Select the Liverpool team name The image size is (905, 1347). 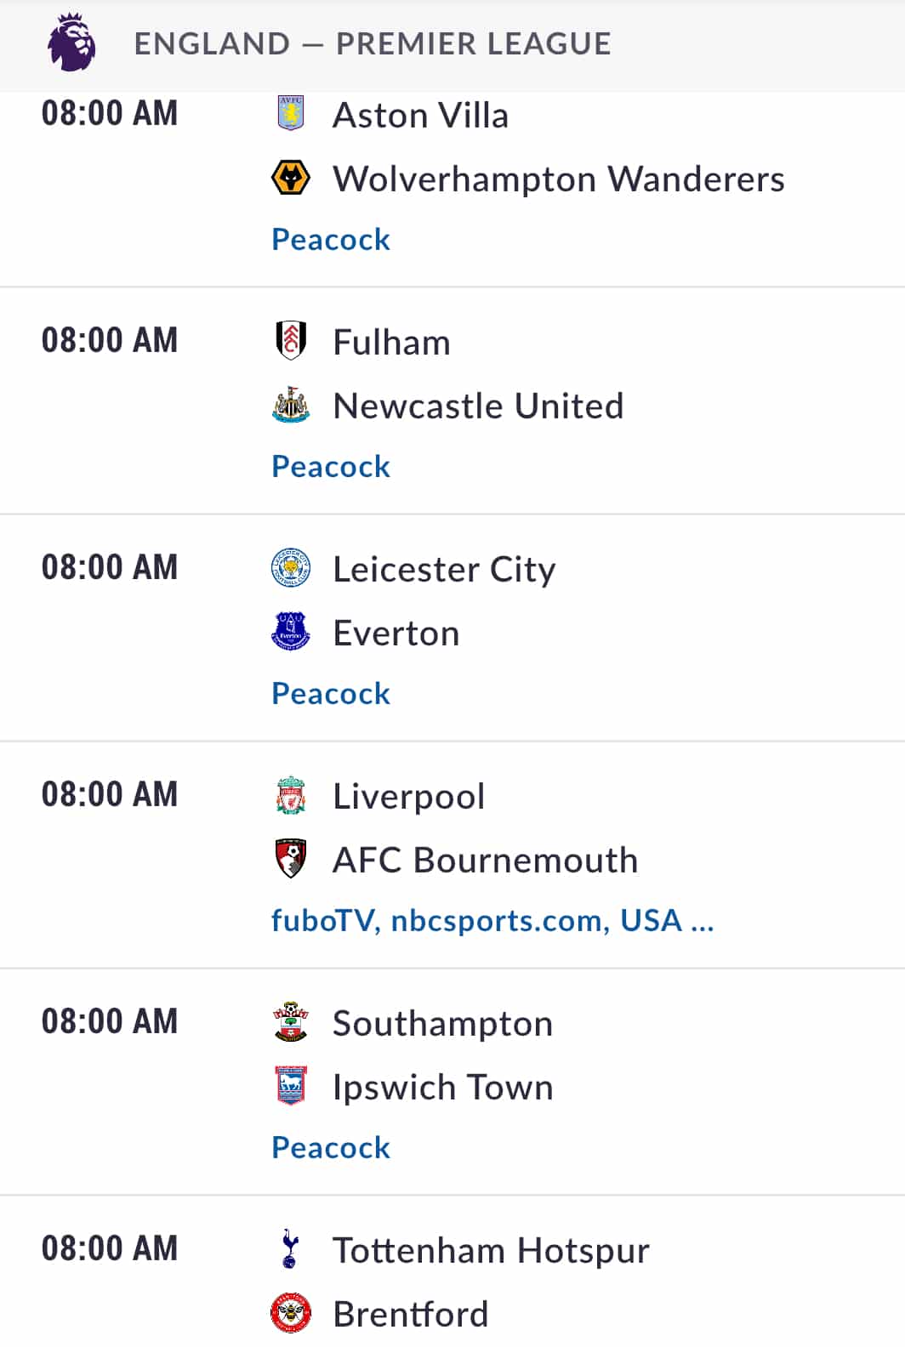pos(409,797)
